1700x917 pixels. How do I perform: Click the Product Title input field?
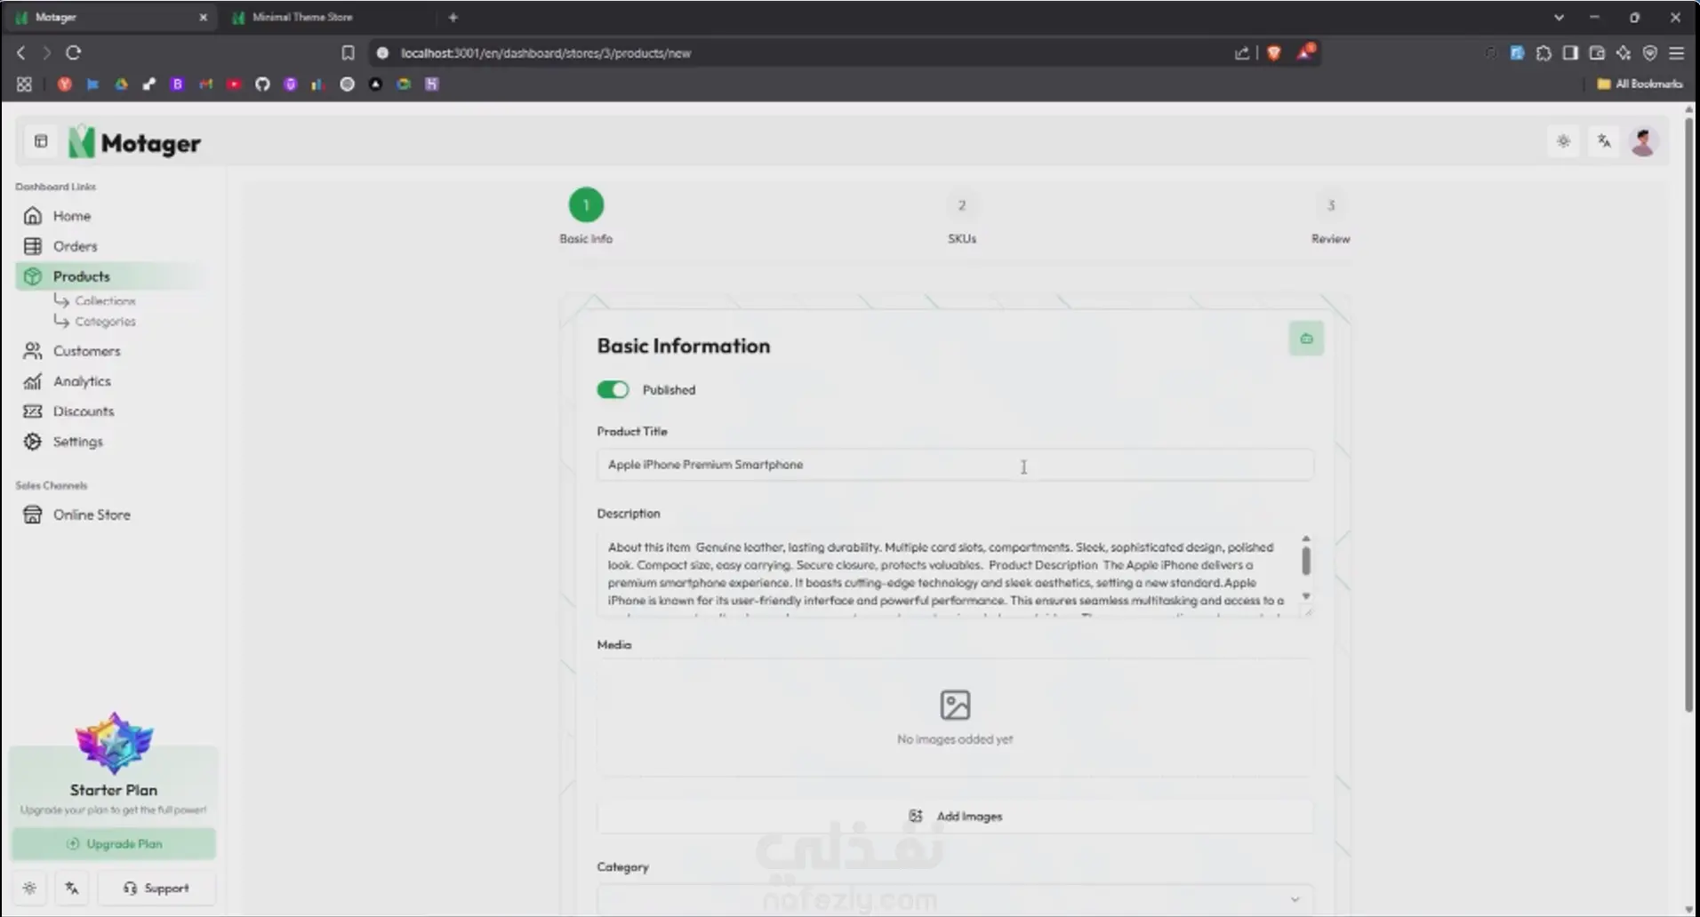pyautogui.click(x=955, y=465)
